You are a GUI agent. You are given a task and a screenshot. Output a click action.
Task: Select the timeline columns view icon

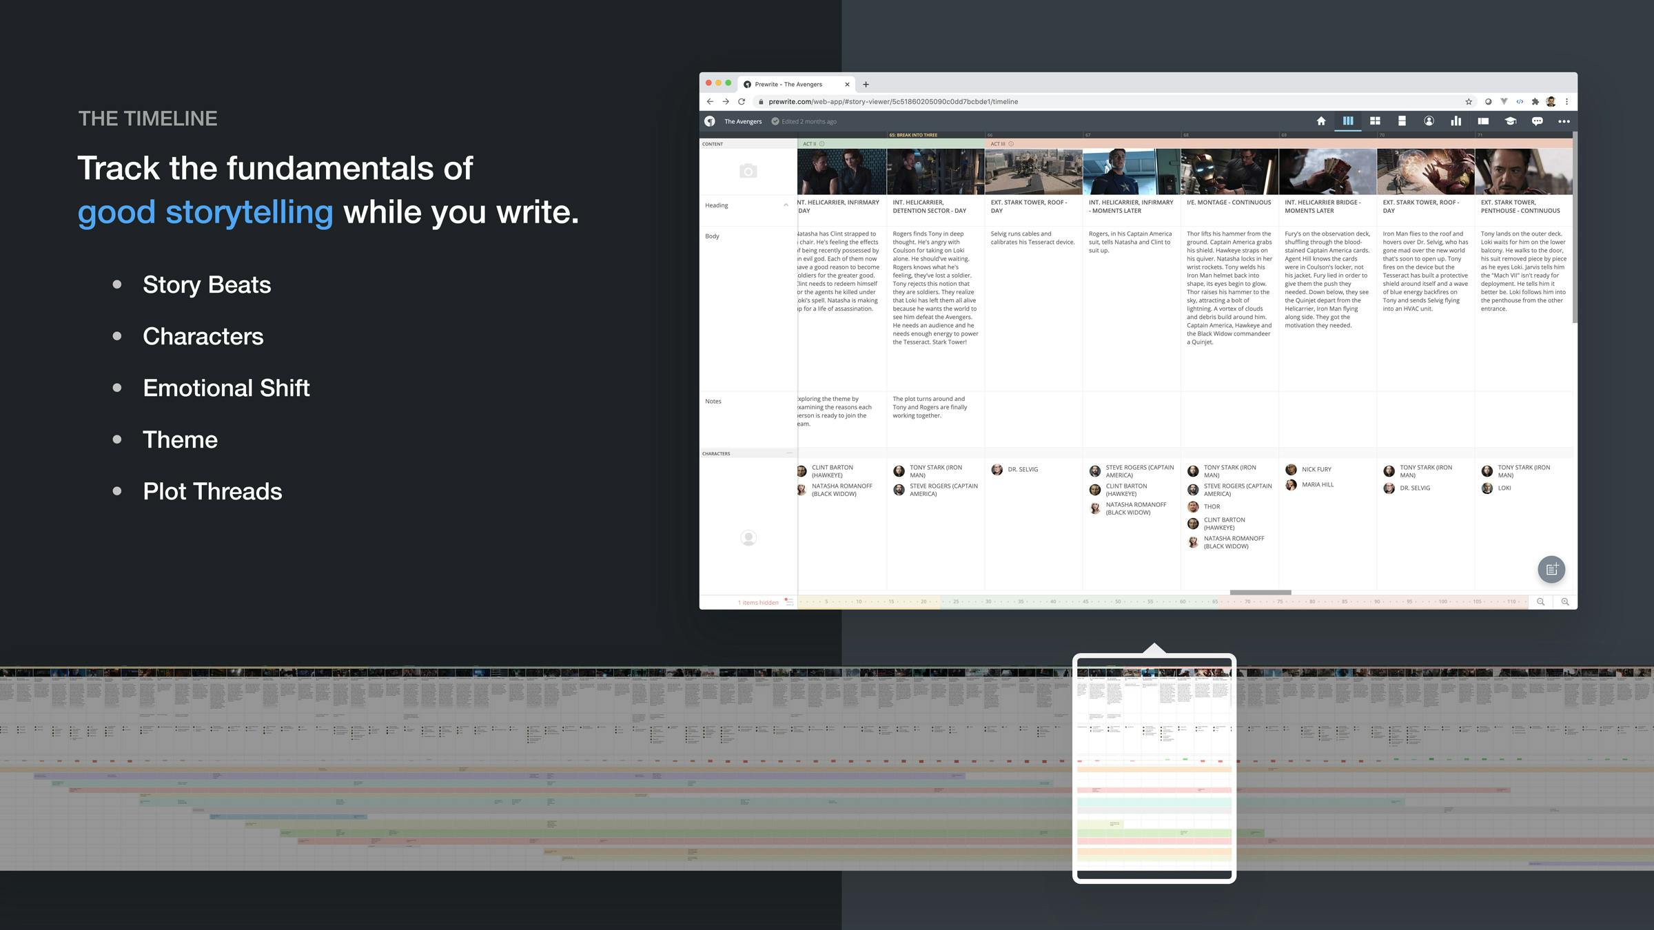pos(1348,121)
